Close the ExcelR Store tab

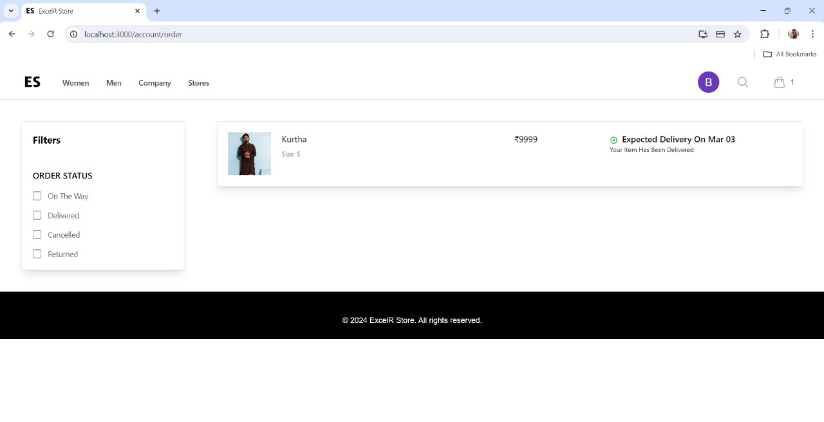coord(137,11)
